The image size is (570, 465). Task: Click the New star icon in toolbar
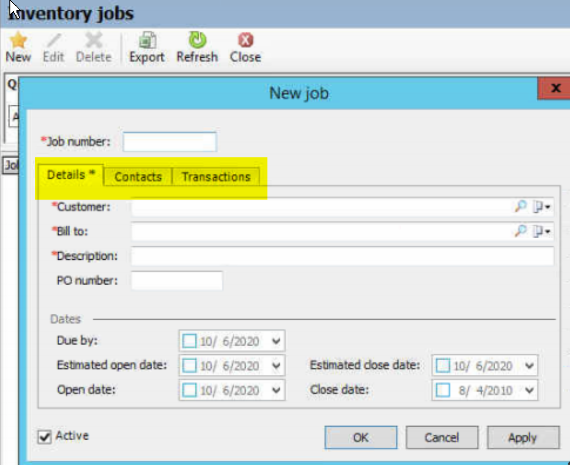[x=18, y=40]
